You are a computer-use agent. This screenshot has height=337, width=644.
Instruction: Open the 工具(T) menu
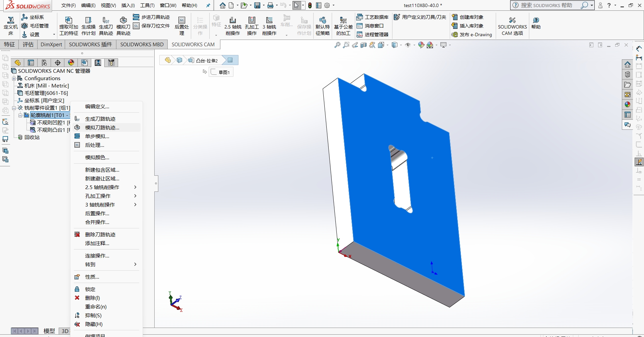tap(147, 5)
